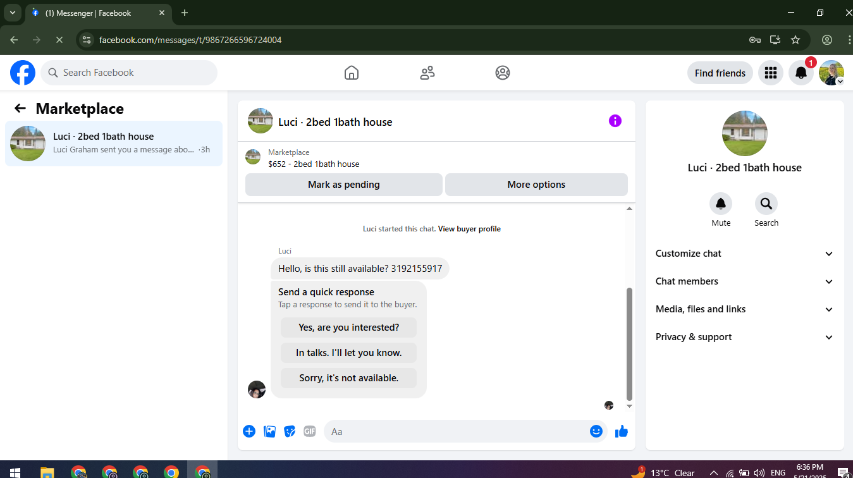Go back with Marketplace back arrow
Viewport: 853px width, 478px height.
click(x=20, y=108)
